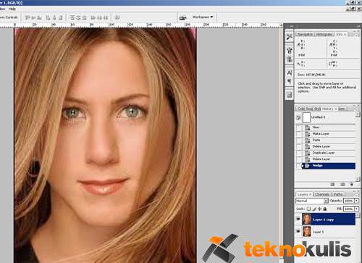Open the Clone Source collapsed panel icon
This screenshot has width=362, height=263.
290,59
